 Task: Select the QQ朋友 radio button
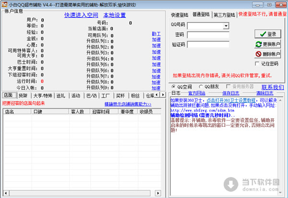(x=201, y=87)
